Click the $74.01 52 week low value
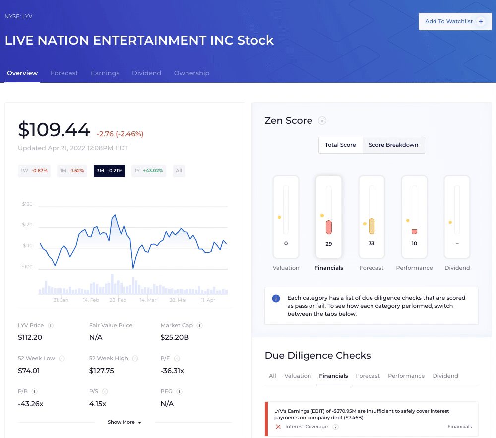The width and height of the screenshot is (496, 438). tap(29, 371)
